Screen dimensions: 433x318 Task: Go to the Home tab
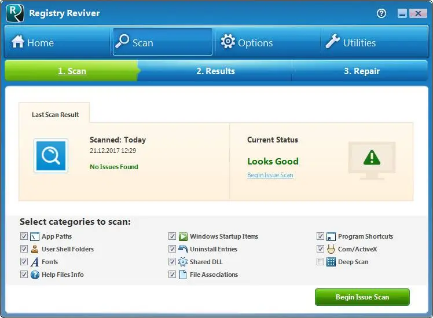(58, 42)
